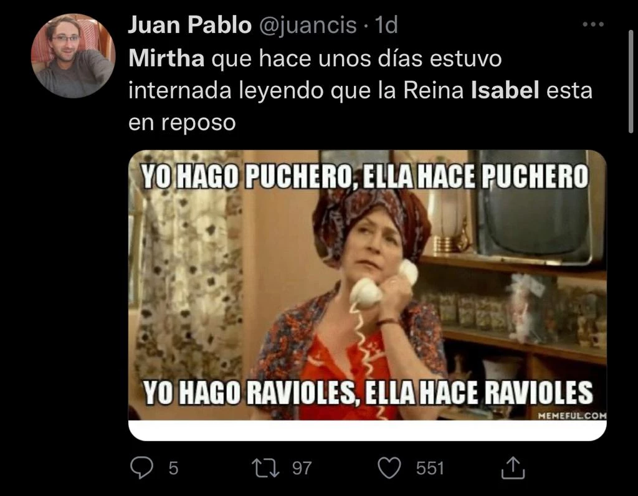This screenshot has height=496, width=638.
Task: Open Juan Pablo's profile picture
Action: point(74,55)
